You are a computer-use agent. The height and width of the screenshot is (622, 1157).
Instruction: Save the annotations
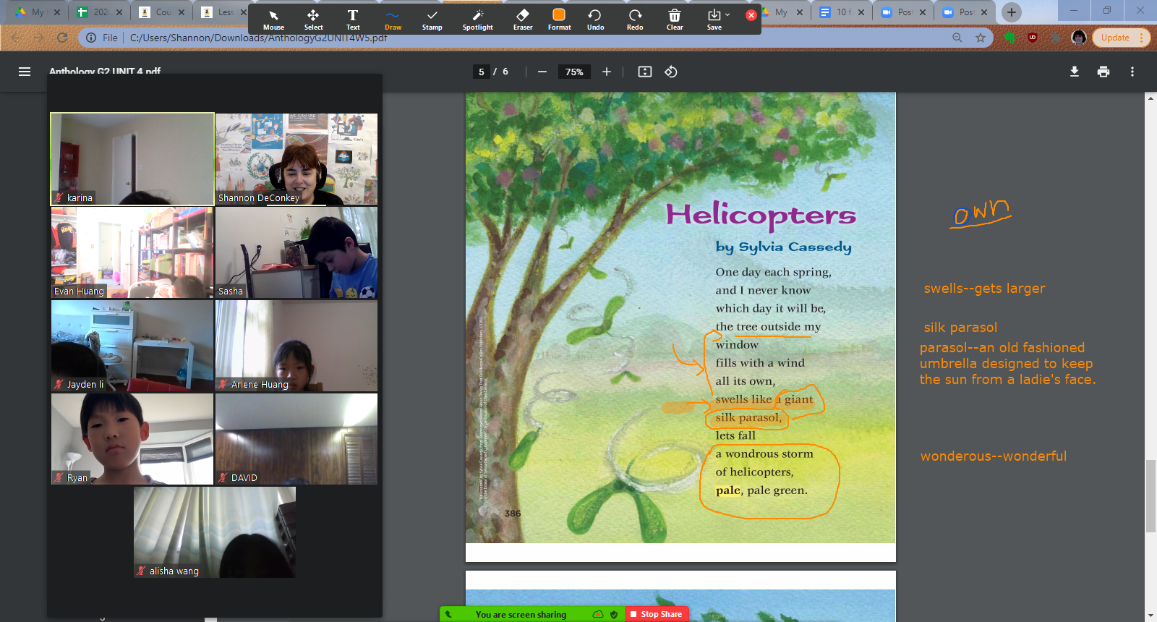coord(714,20)
